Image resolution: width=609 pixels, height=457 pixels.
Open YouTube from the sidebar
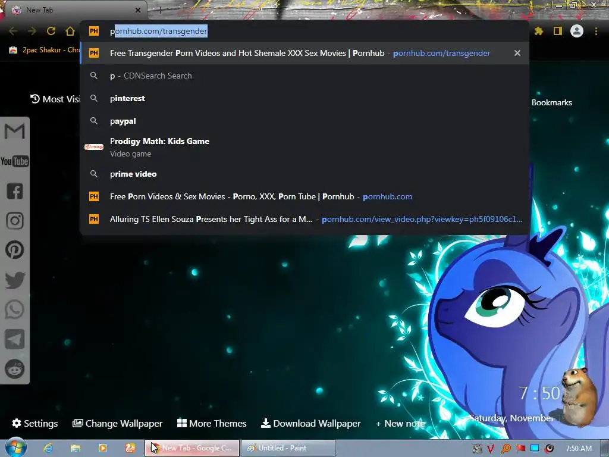click(x=15, y=161)
